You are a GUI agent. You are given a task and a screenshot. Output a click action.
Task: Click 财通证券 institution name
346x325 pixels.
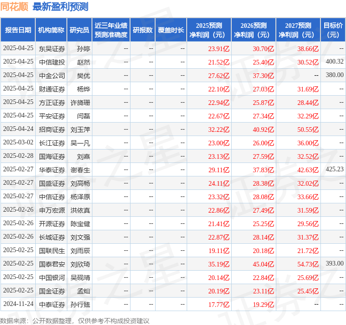click(x=52, y=89)
